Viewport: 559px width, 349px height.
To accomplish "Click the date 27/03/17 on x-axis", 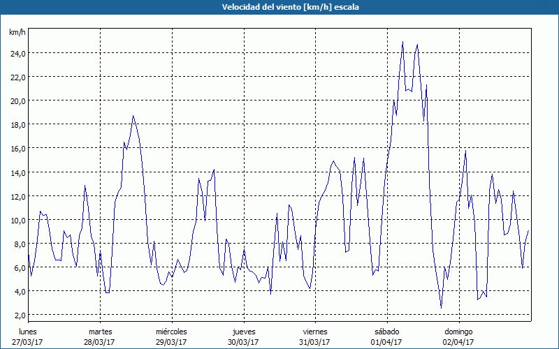I will [28, 342].
